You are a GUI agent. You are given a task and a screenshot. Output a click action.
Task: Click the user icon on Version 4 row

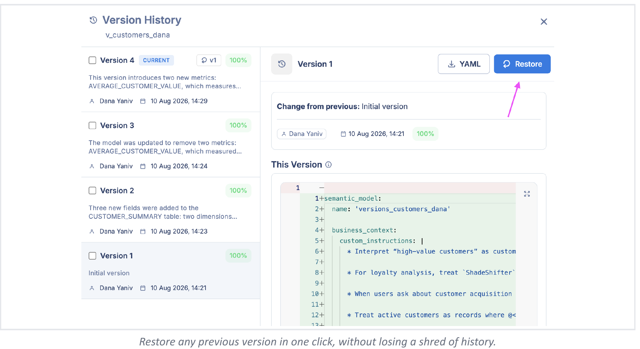coord(92,101)
